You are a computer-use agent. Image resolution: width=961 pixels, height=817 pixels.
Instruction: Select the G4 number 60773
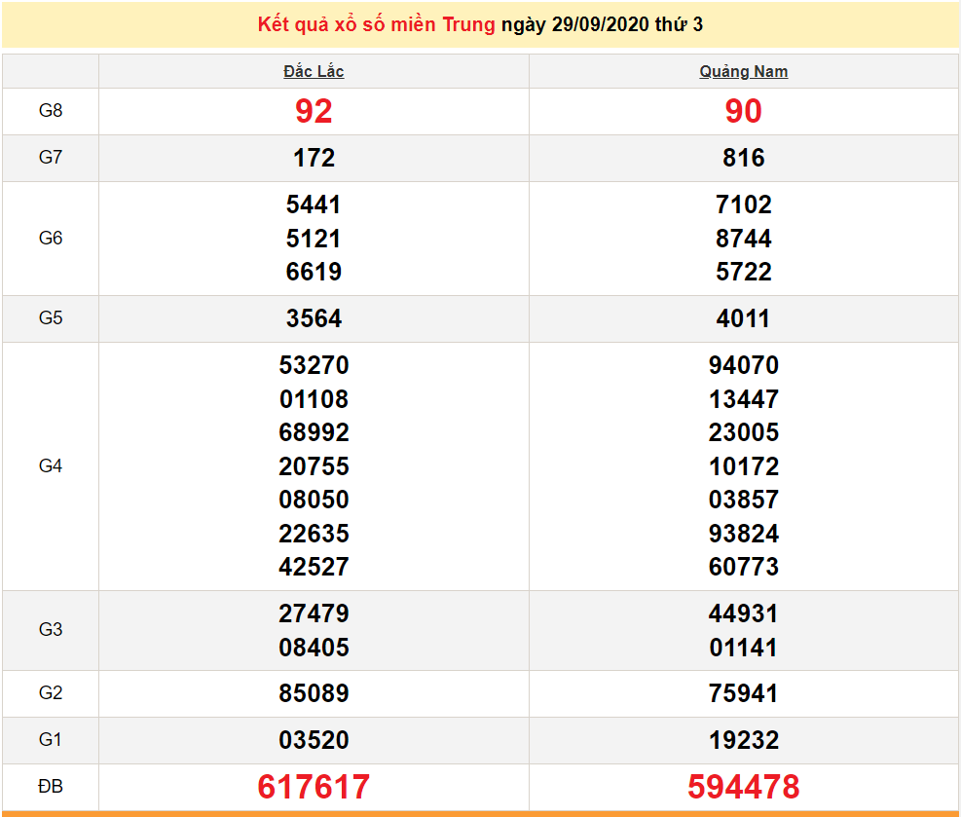744,567
